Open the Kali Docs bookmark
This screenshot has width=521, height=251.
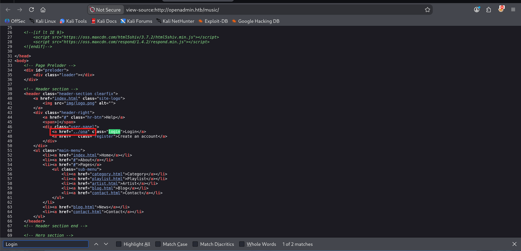pyautogui.click(x=104, y=21)
